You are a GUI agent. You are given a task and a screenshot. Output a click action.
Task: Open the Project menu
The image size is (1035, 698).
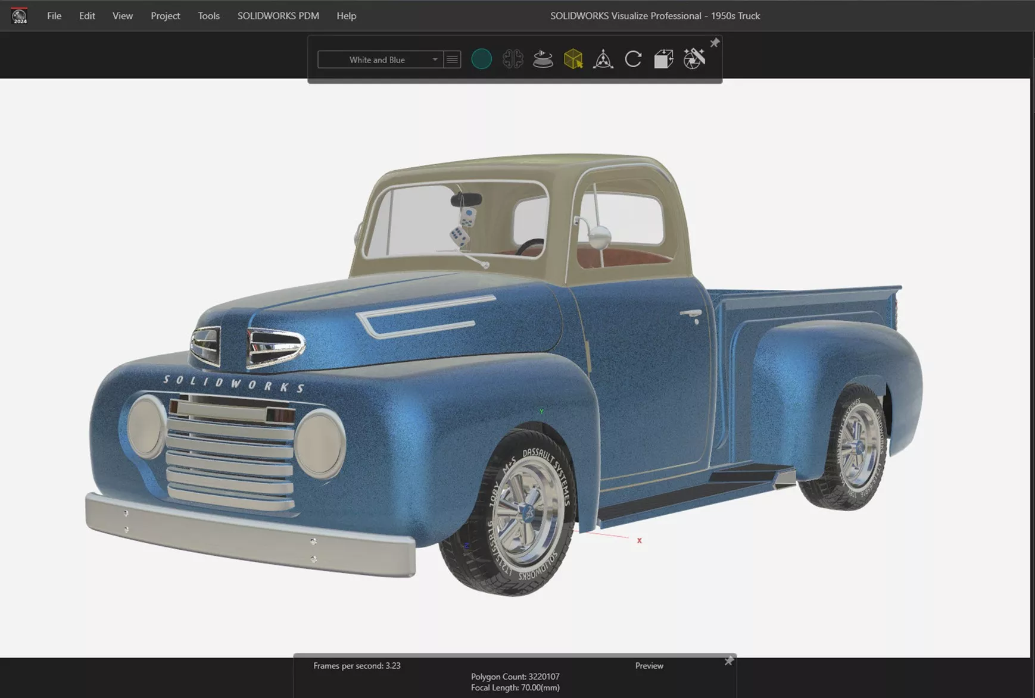point(165,16)
